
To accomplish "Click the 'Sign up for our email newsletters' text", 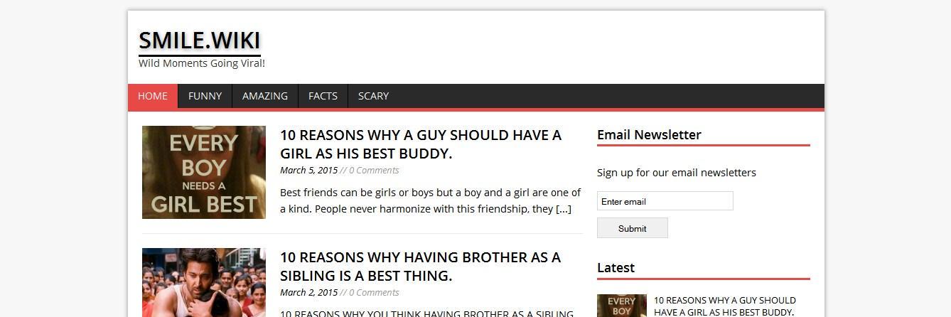I will coord(677,173).
